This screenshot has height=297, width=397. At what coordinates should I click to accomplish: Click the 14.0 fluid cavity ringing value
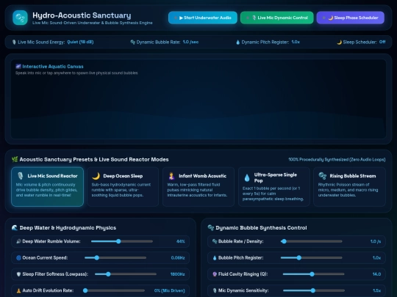click(x=376, y=274)
